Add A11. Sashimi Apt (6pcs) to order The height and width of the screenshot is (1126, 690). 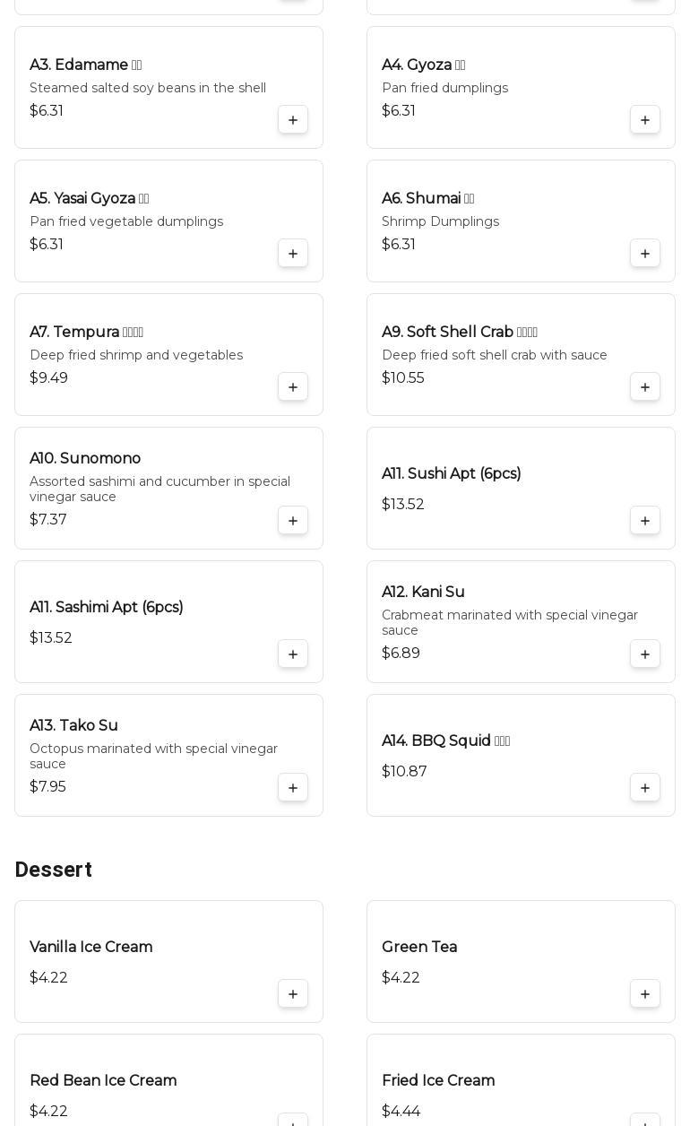click(x=293, y=654)
